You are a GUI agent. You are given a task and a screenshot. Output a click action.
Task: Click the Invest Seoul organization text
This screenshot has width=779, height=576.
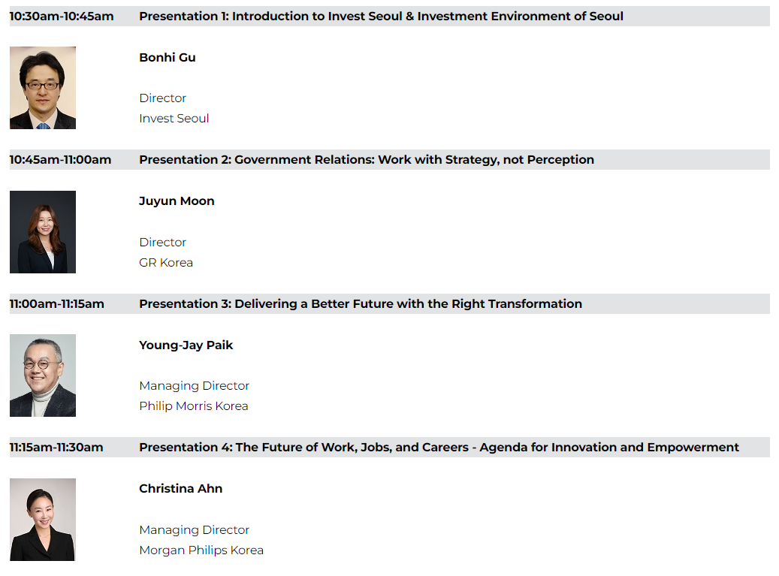tap(174, 119)
